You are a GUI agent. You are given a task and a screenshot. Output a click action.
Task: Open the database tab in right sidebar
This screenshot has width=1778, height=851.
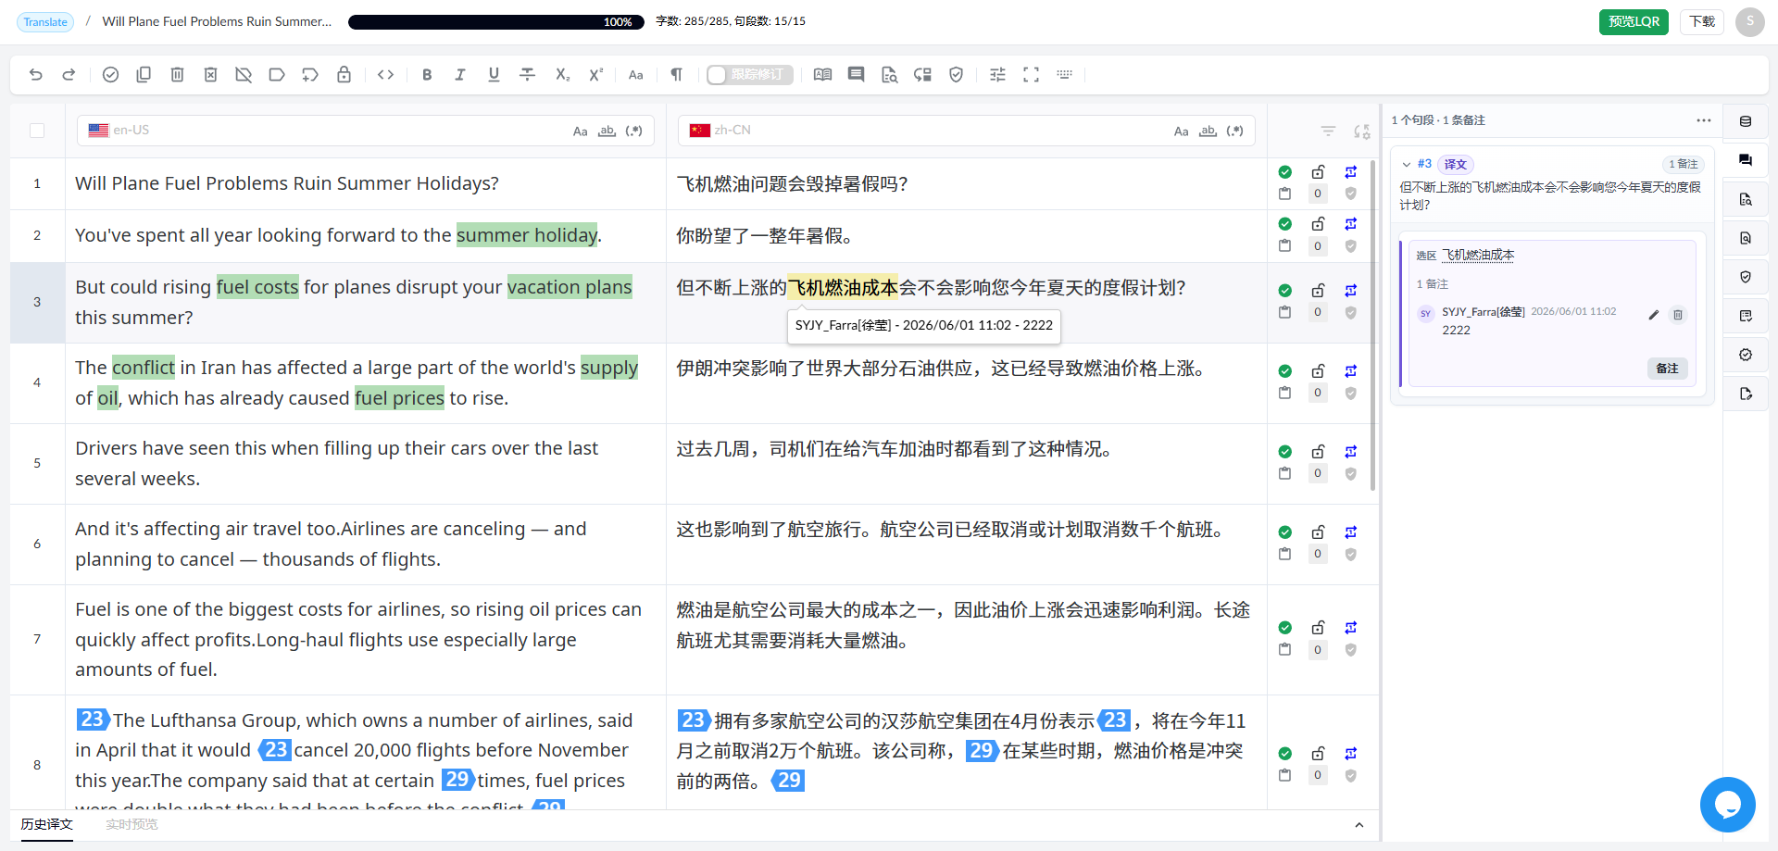tap(1746, 121)
